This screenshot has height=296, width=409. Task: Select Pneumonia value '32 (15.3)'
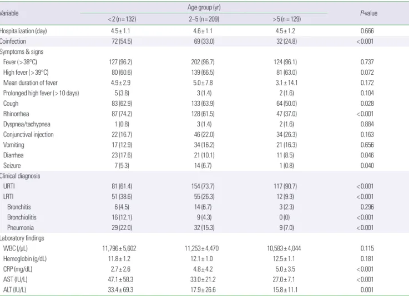point(204,228)
